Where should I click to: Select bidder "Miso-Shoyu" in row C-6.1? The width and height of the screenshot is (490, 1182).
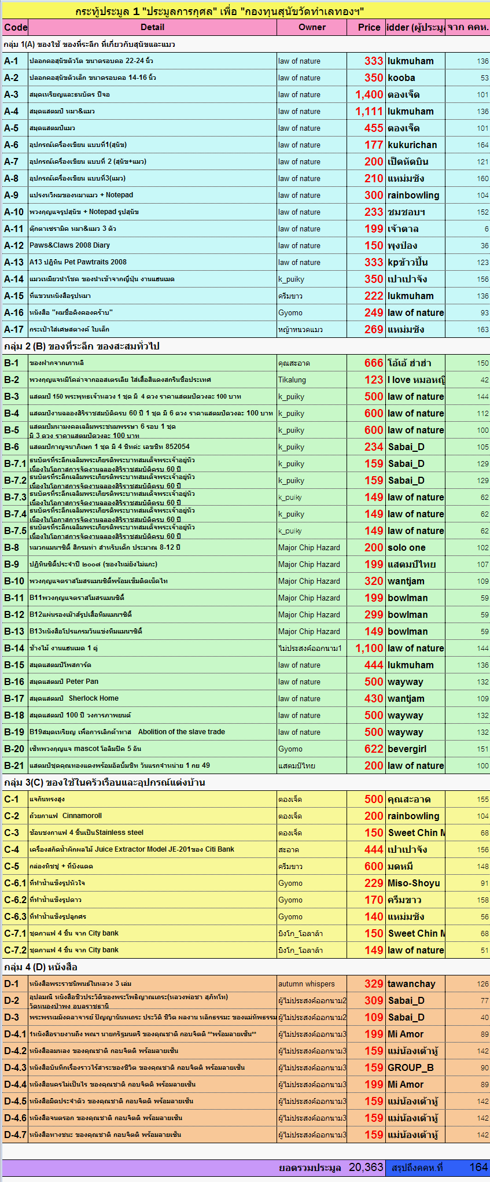[414, 883]
